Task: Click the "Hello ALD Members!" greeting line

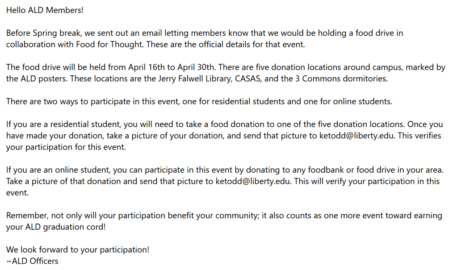Action: 45,10
